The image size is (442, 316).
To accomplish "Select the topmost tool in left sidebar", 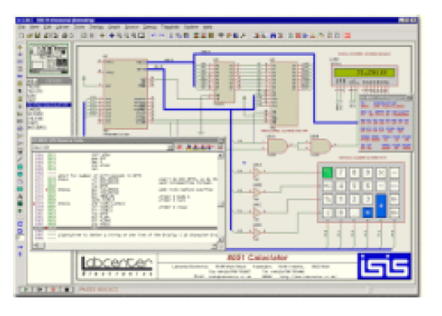I will tap(20, 47).
